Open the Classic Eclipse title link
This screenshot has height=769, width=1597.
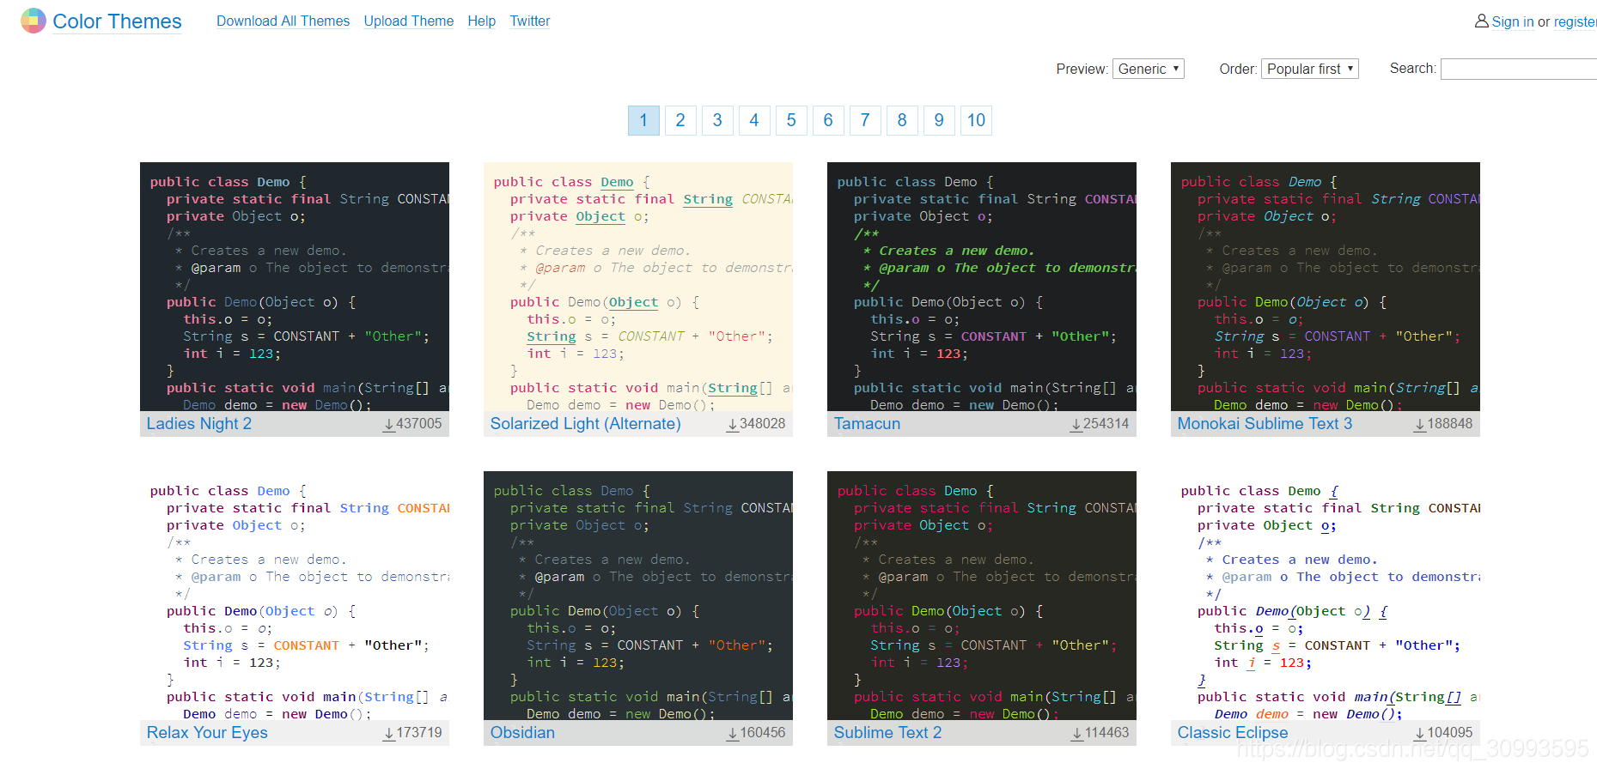1233,733
